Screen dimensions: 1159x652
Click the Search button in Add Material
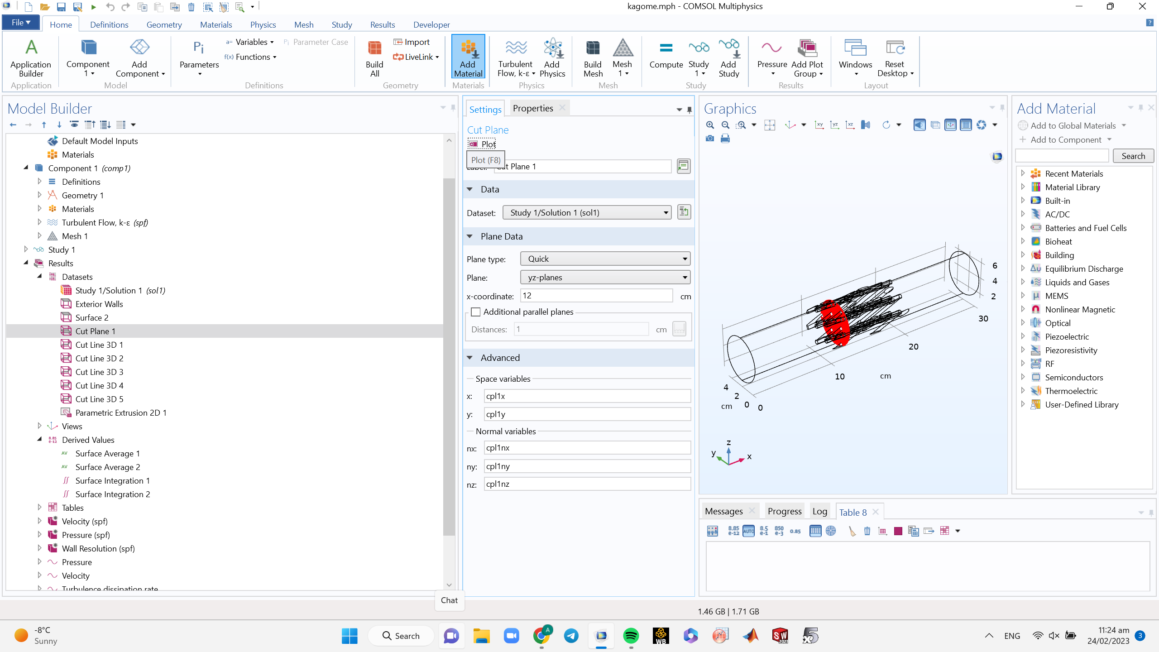[x=1133, y=156]
